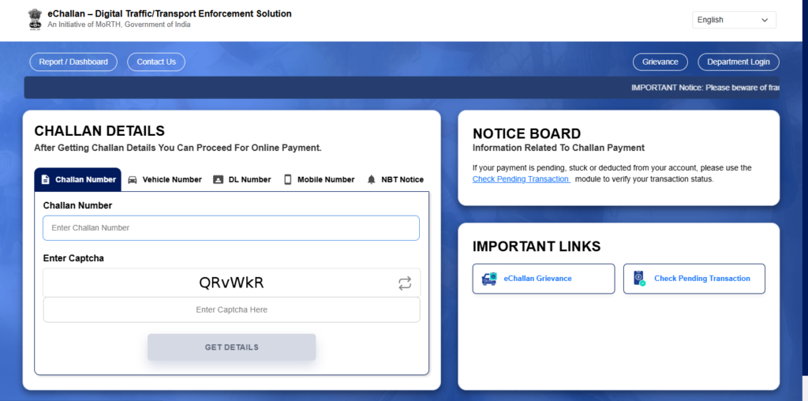Screen dimensions: 808x401
Task: Focus the Enter Captcha Here field
Action: [x=231, y=309]
